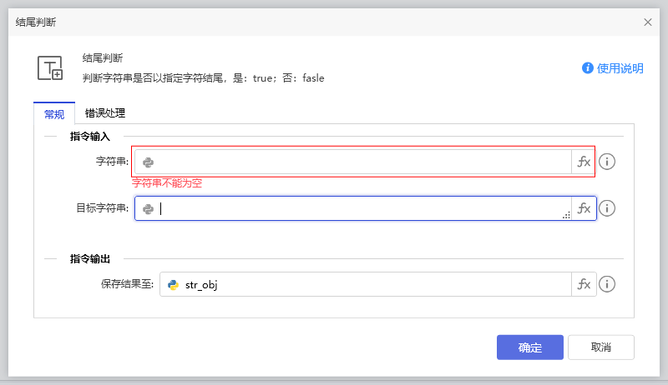Click Python icon before str_obj

click(x=174, y=285)
